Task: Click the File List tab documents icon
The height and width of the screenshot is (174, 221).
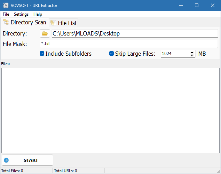Action: [53, 23]
